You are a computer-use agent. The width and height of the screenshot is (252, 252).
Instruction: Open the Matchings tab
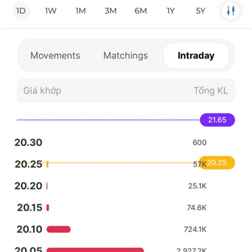coord(126,55)
